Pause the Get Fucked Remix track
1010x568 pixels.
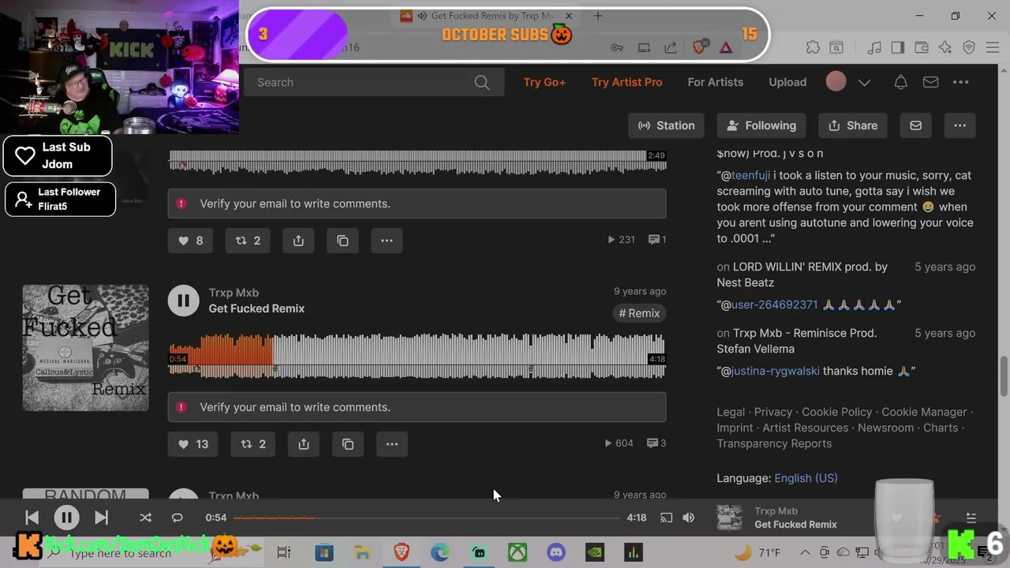tap(183, 301)
